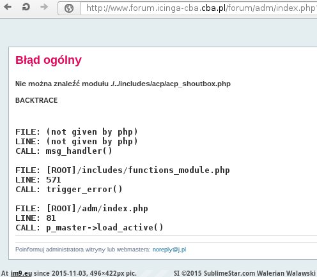Focus the URL address bar
This screenshot has width=317, height=277.
199,8
